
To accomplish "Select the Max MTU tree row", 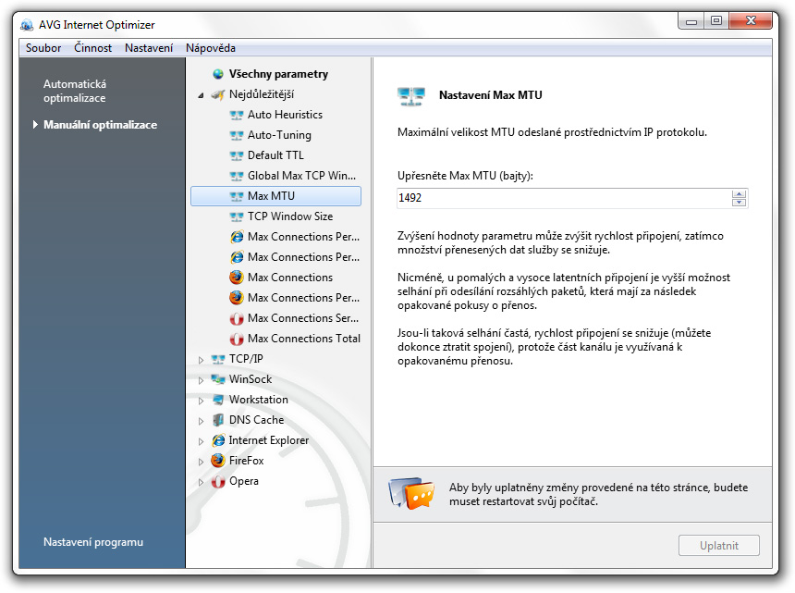I will (275, 196).
